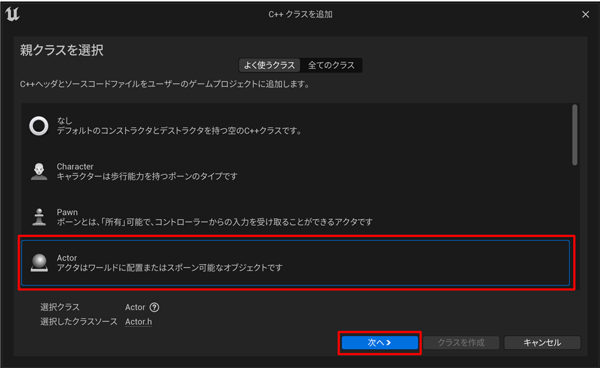Click description アクタはワールドに配置またはスポーン可能なオブジェクトです
The height and width of the screenshot is (368, 600).
point(170,268)
